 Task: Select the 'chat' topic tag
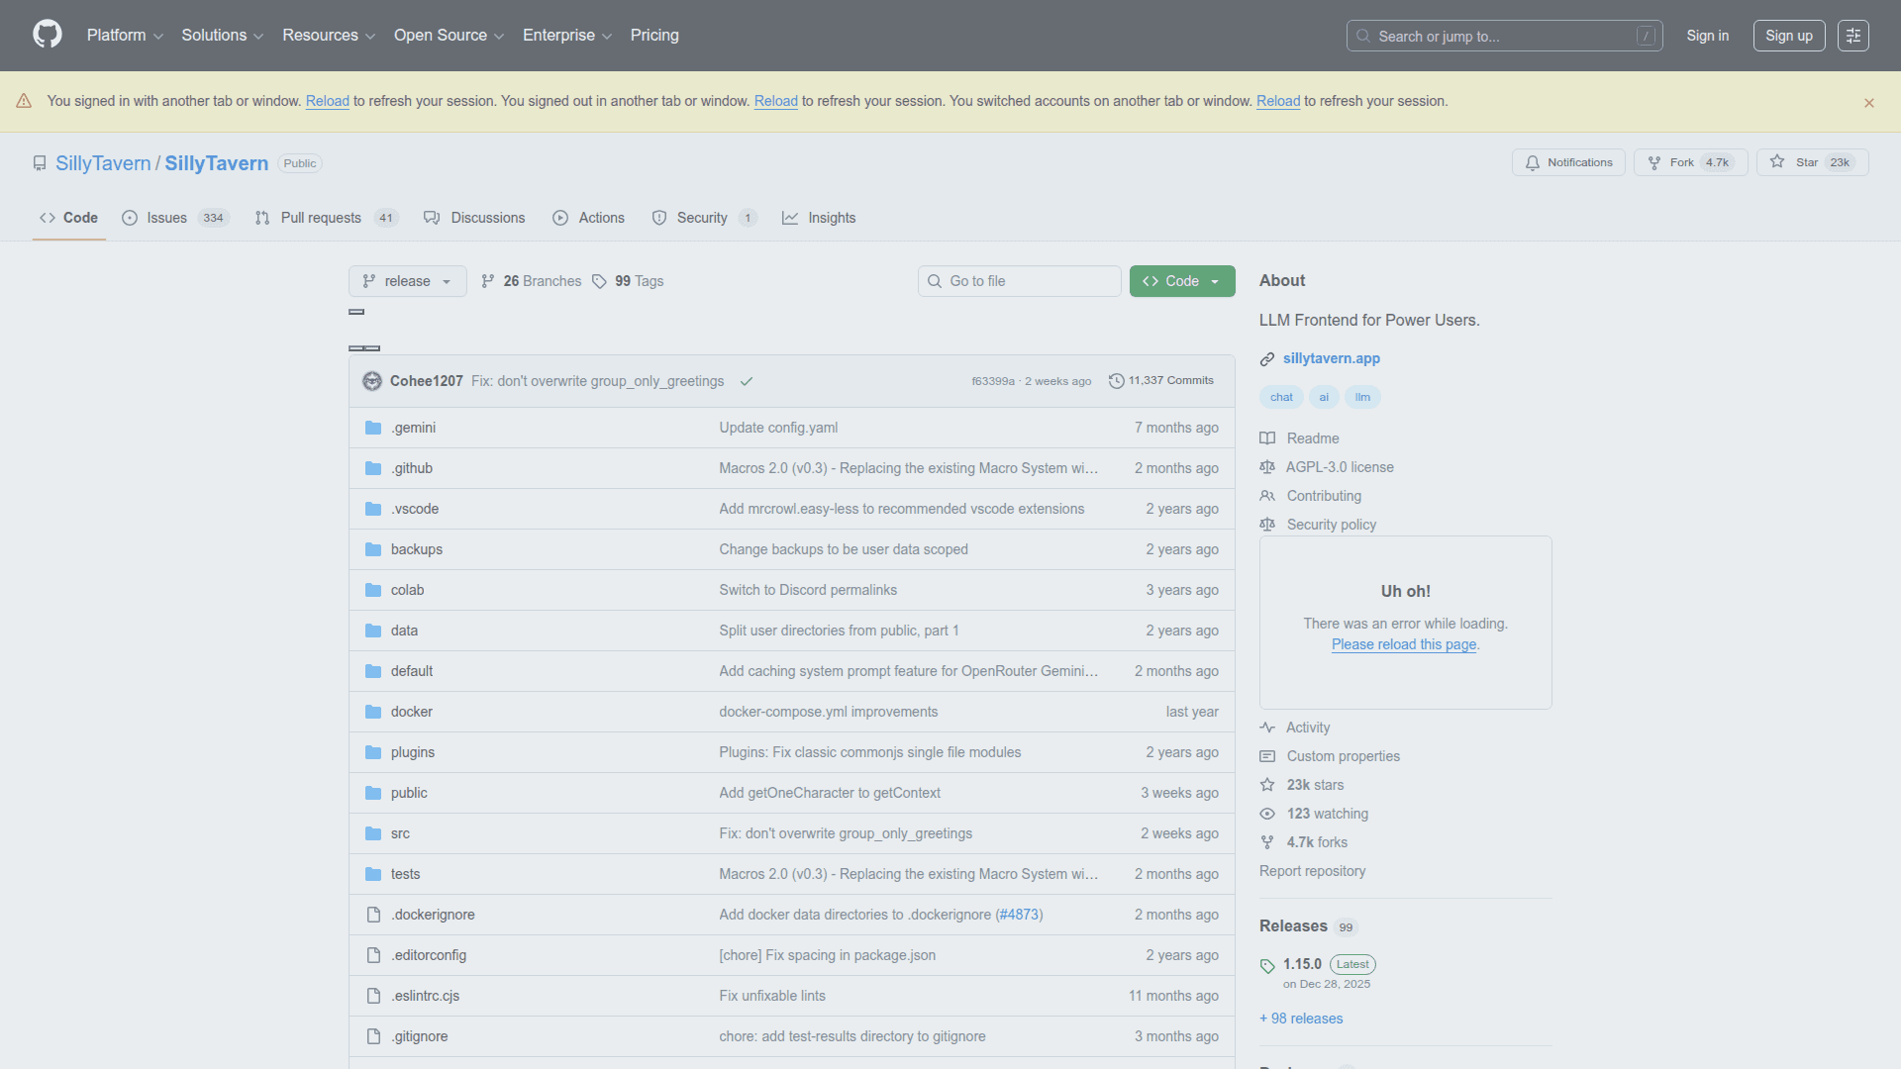(x=1281, y=397)
